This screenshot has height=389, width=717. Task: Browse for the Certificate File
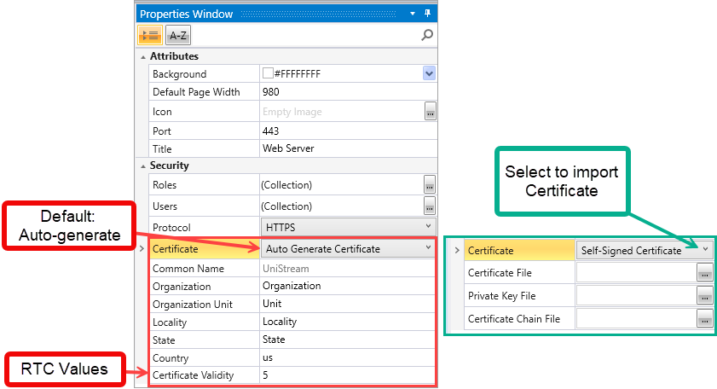704,273
